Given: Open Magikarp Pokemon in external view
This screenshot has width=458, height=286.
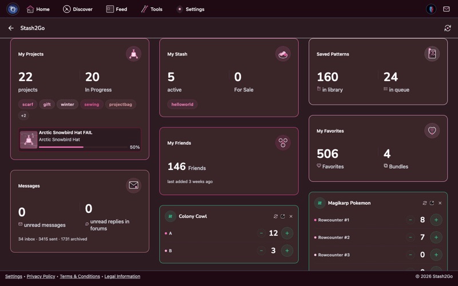Looking at the screenshot, I should [x=432, y=203].
